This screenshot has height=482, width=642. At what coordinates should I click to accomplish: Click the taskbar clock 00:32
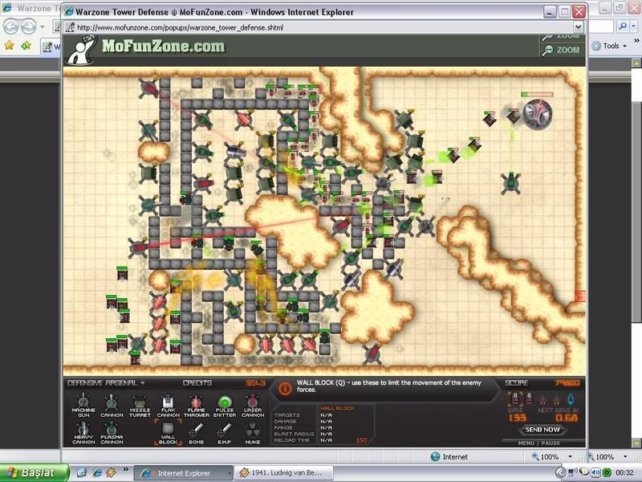click(x=624, y=473)
